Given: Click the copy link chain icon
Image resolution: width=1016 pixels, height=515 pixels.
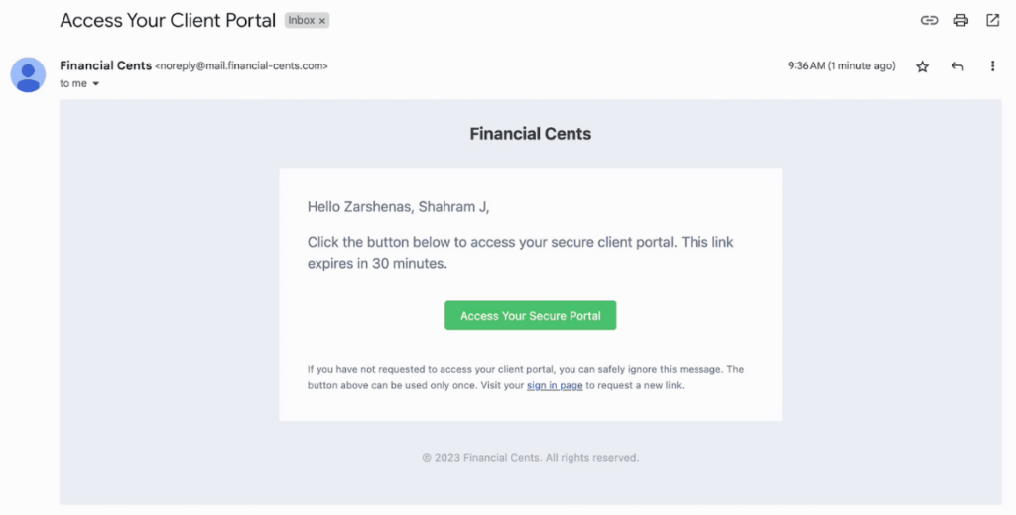Looking at the screenshot, I should pyautogui.click(x=929, y=20).
